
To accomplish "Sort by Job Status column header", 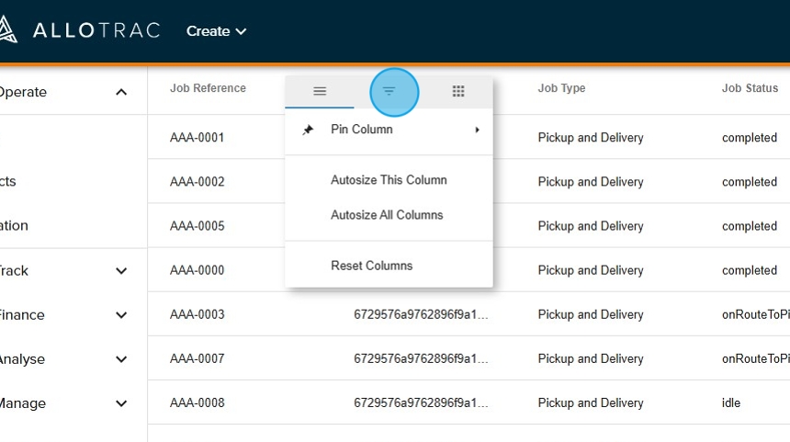I will tap(750, 88).
